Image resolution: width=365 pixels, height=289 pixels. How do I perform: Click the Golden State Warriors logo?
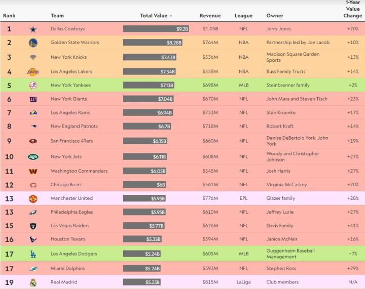point(33,43)
